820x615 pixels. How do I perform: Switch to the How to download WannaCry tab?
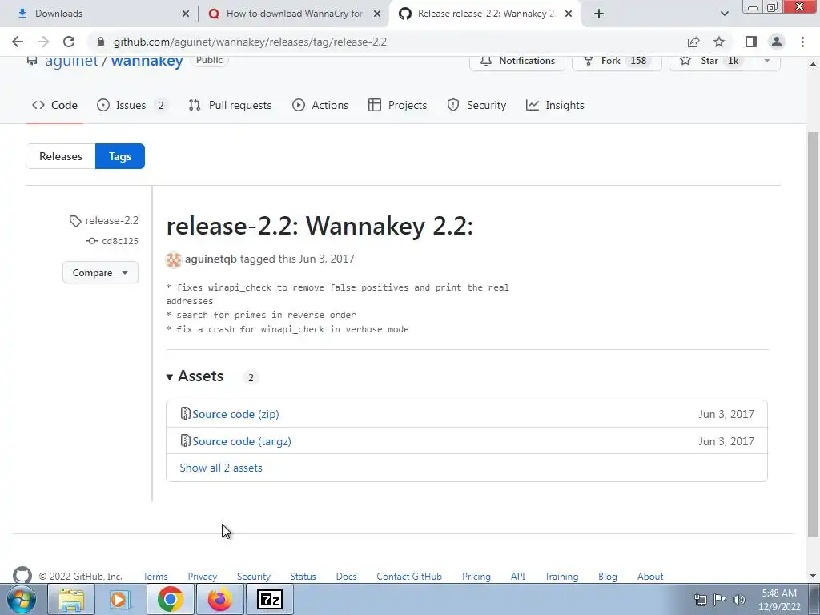pos(295,14)
